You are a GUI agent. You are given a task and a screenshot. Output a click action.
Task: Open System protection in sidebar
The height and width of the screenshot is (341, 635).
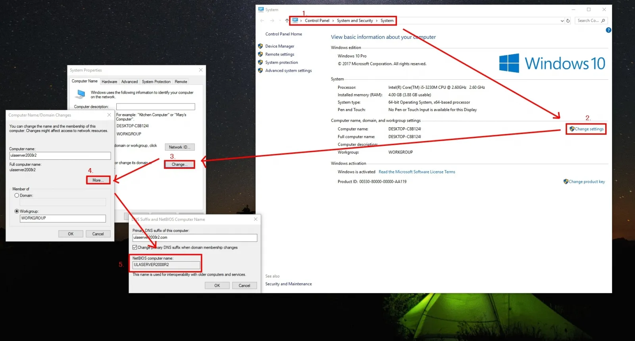(x=281, y=63)
